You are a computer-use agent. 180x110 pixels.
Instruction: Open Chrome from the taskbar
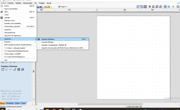click(x=54, y=109)
